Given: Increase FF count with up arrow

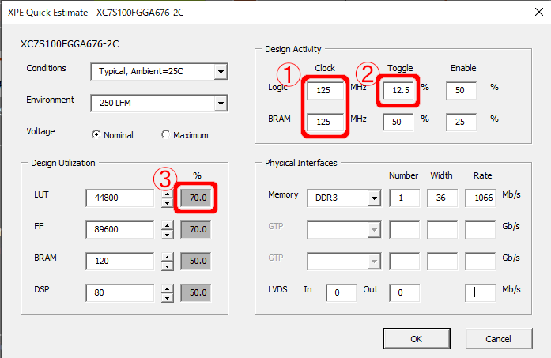Looking at the screenshot, I should coord(168,226).
